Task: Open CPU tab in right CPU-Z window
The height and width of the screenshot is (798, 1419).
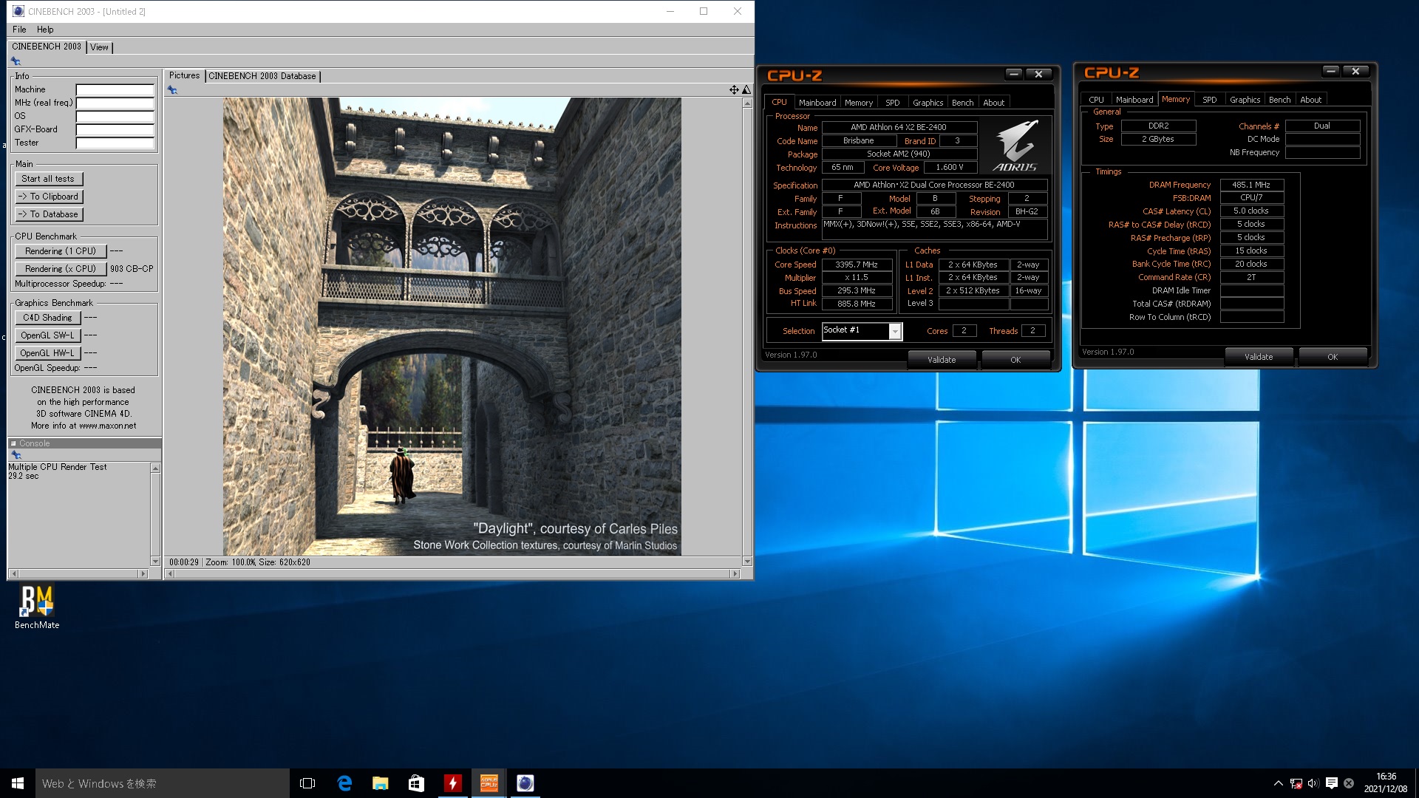Action: coord(1096,100)
